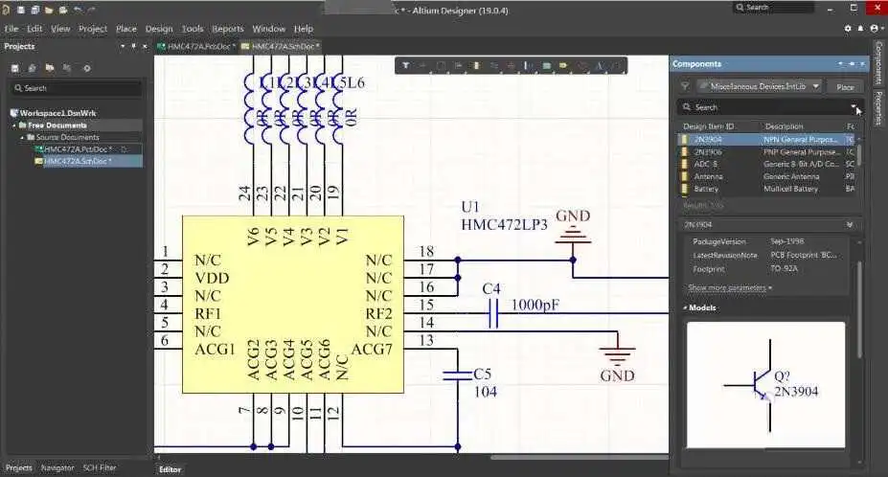Click the green sheet symbol icon in Active Bar
888x477 pixels.
coord(547,66)
